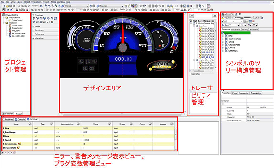Open the File menu
This screenshot has height=168, width=274.
point(3,2)
